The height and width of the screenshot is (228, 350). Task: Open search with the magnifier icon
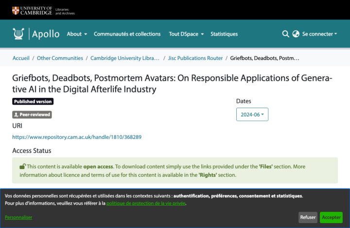pos(285,34)
